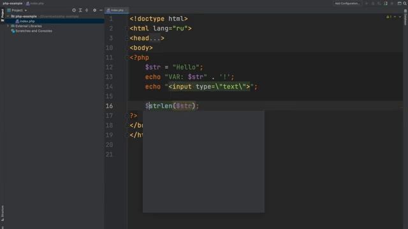Toggle the Project tool window side tab
Viewport: 408px width, 229px height.
(3, 15)
